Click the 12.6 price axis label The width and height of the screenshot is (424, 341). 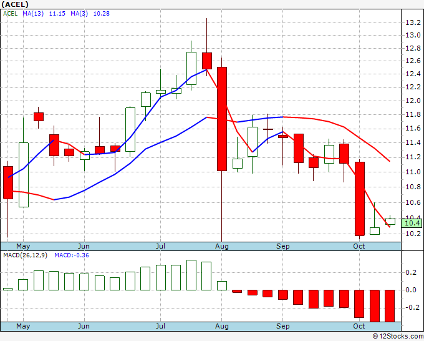pyautogui.click(x=413, y=61)
